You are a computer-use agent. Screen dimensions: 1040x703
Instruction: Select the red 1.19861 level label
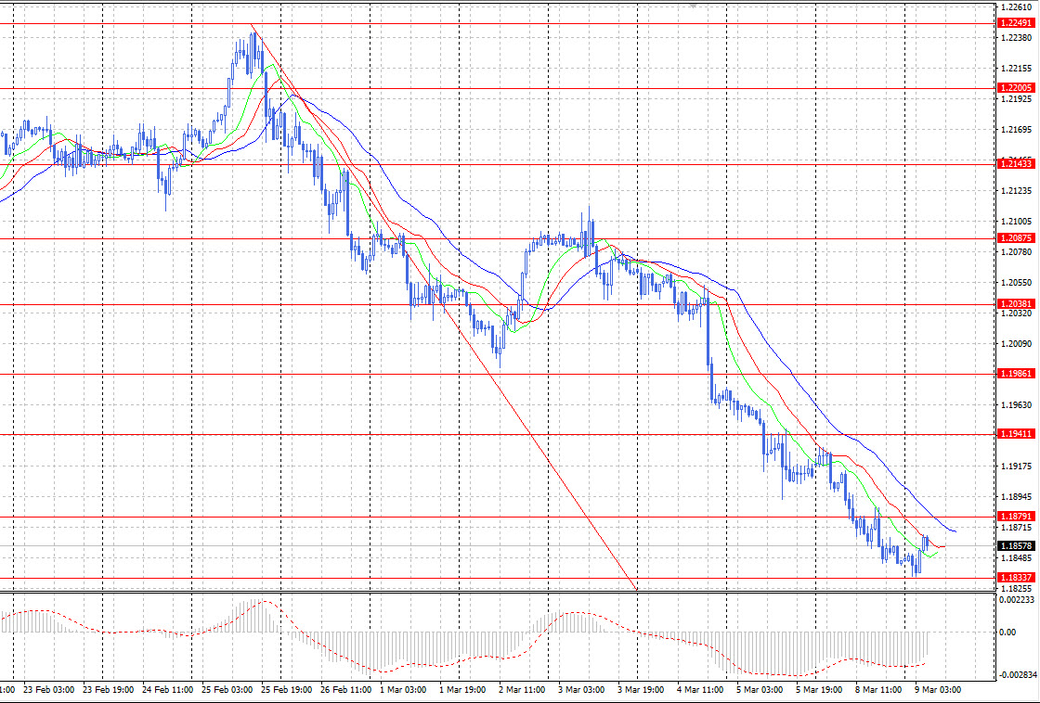(1016, 374)
